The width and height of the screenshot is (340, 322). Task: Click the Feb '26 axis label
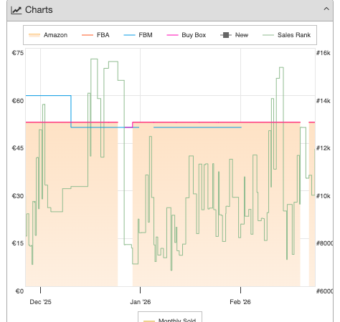tap(240, 302)
